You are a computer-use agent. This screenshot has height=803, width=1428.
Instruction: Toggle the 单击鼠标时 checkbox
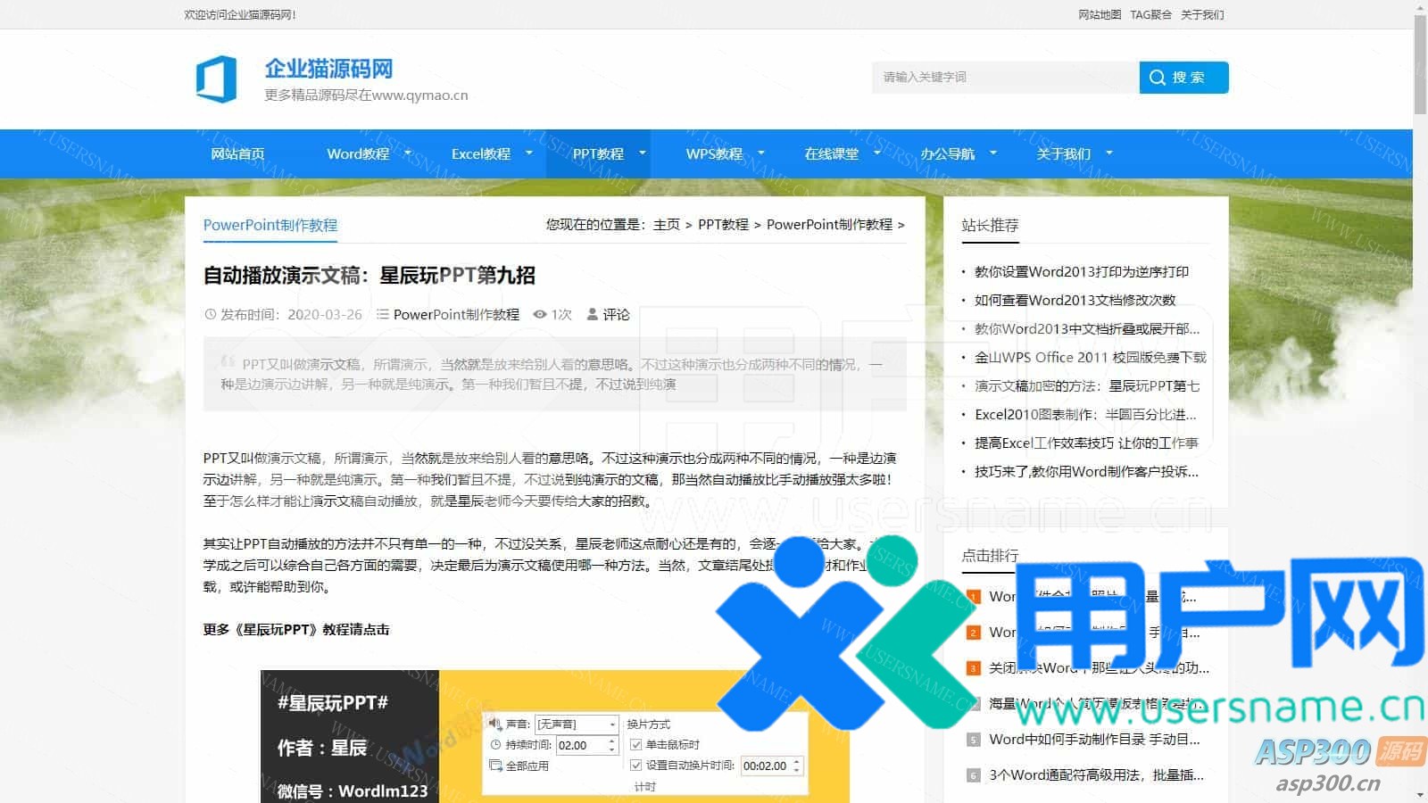[636, 744]
